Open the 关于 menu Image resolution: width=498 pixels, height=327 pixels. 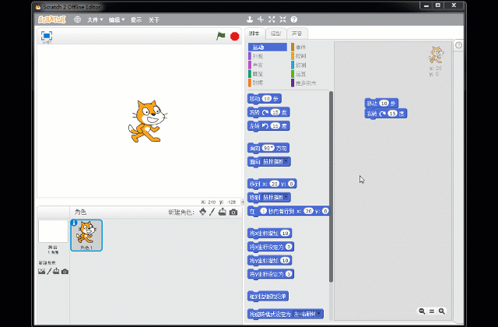tap(154, 19)
